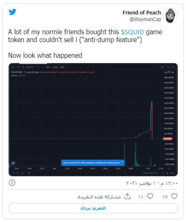Open the Indicators dropdown in chart toolbar
Viewport: 186px width, 222px height.
tap(28, 67)
